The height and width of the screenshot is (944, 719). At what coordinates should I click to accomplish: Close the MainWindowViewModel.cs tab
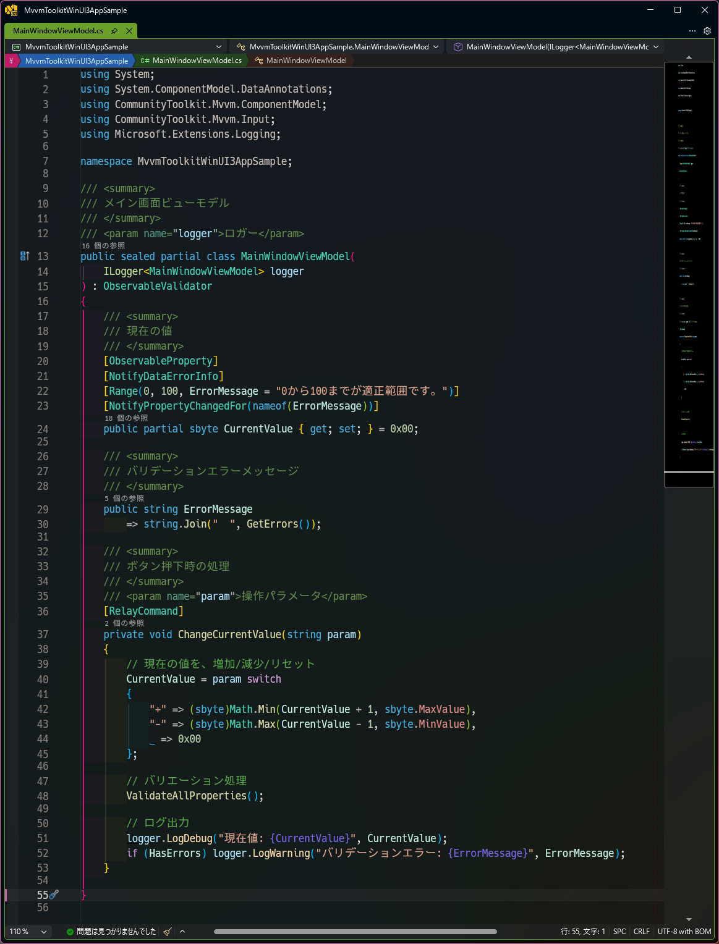[x=129, y=31]
